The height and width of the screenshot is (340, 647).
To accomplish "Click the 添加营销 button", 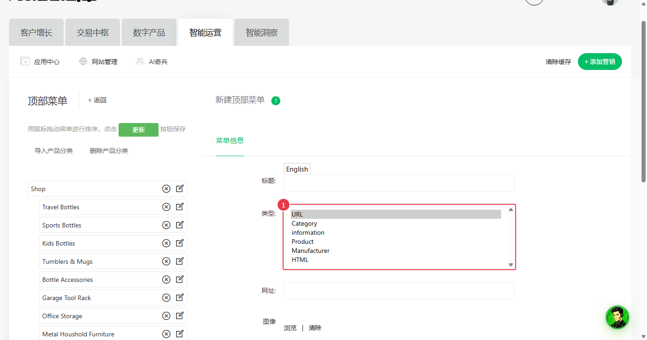I will coord(600,62).
